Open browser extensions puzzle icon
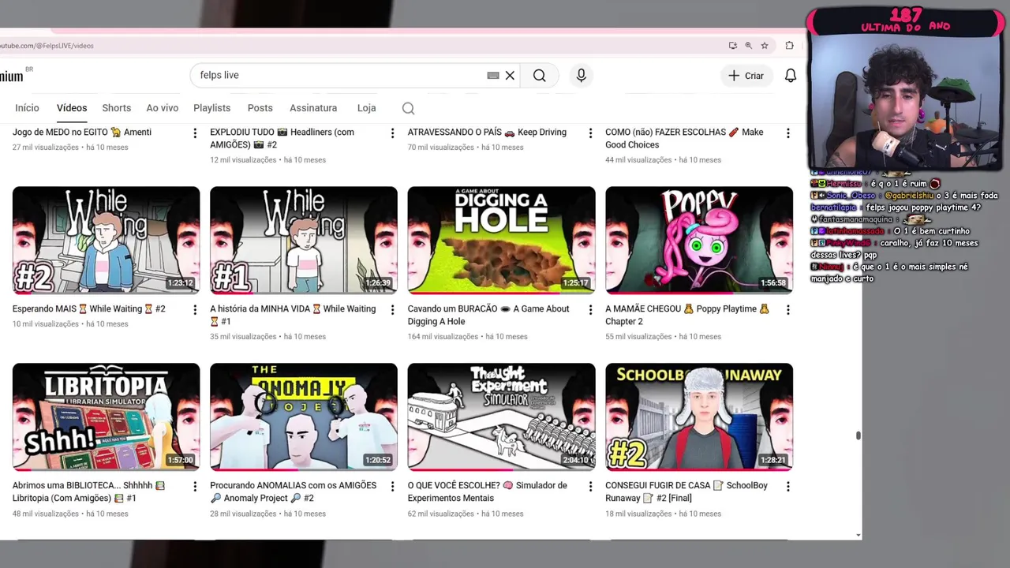 click(789, 46)
